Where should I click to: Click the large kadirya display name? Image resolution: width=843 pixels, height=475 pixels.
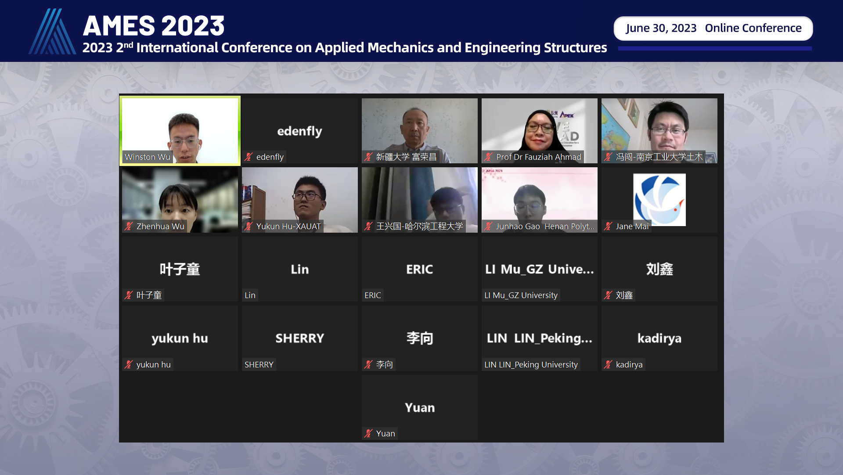pos(659,338)
